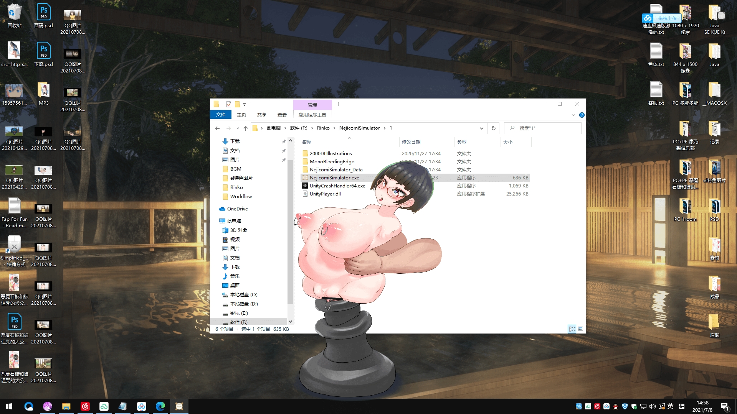Screen dimensions: 737x414
Task: Navigate to Rinko in address breadcrumb
Action: 323,128
